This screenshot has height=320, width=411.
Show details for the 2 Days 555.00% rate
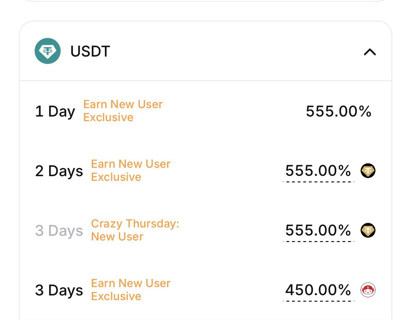tap(318, 171)
